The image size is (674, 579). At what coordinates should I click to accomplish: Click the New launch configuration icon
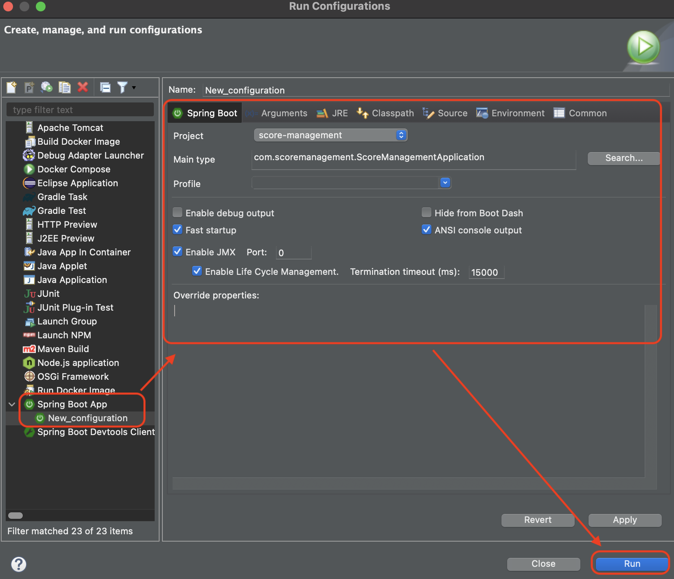tap(11, 87)
